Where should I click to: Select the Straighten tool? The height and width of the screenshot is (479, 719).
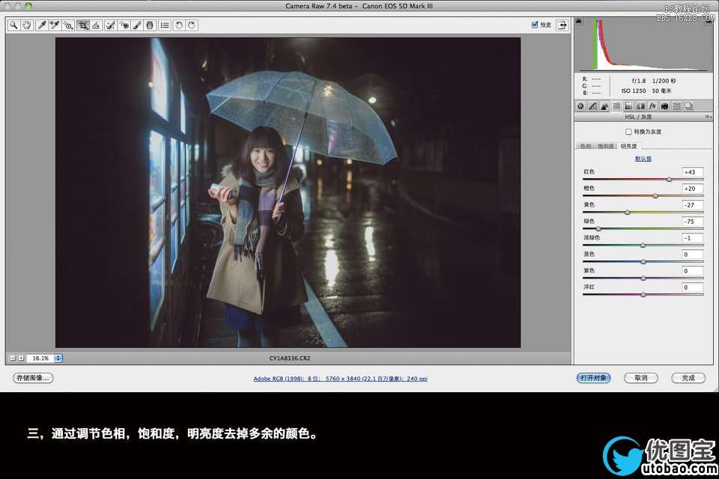(96, 25)
